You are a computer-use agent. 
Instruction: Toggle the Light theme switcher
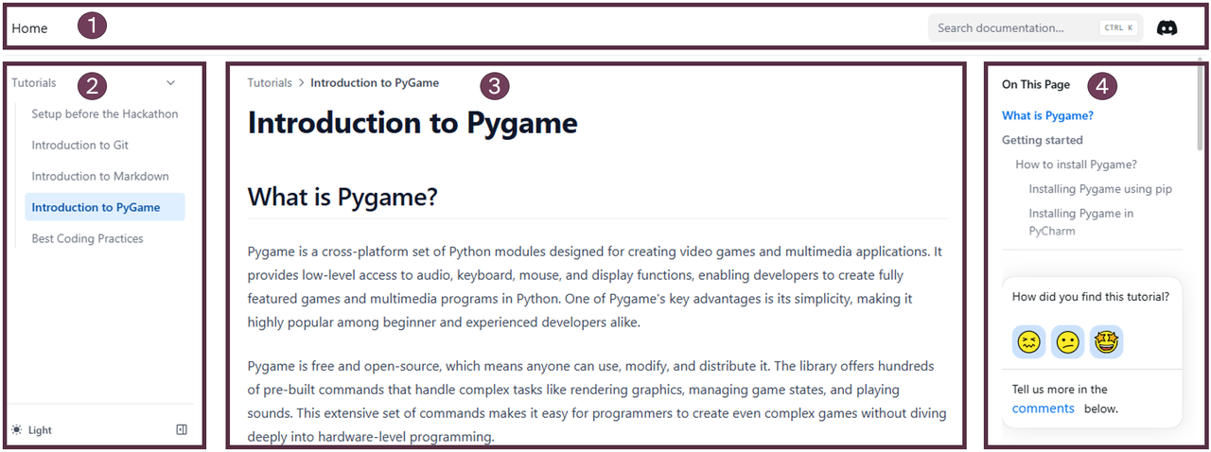point(32,430)
